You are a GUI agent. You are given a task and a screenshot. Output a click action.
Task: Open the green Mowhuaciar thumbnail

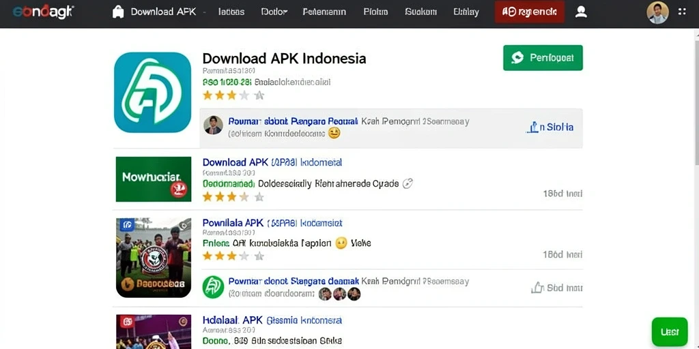tap(154, 179)
